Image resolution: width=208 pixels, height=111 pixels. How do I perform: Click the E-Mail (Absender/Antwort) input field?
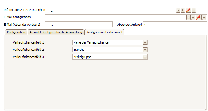click(79, 24)
